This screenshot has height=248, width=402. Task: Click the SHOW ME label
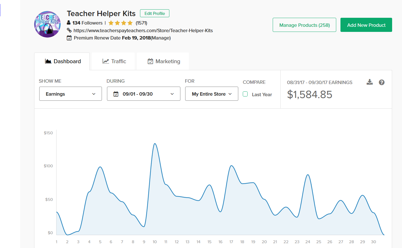50,81
